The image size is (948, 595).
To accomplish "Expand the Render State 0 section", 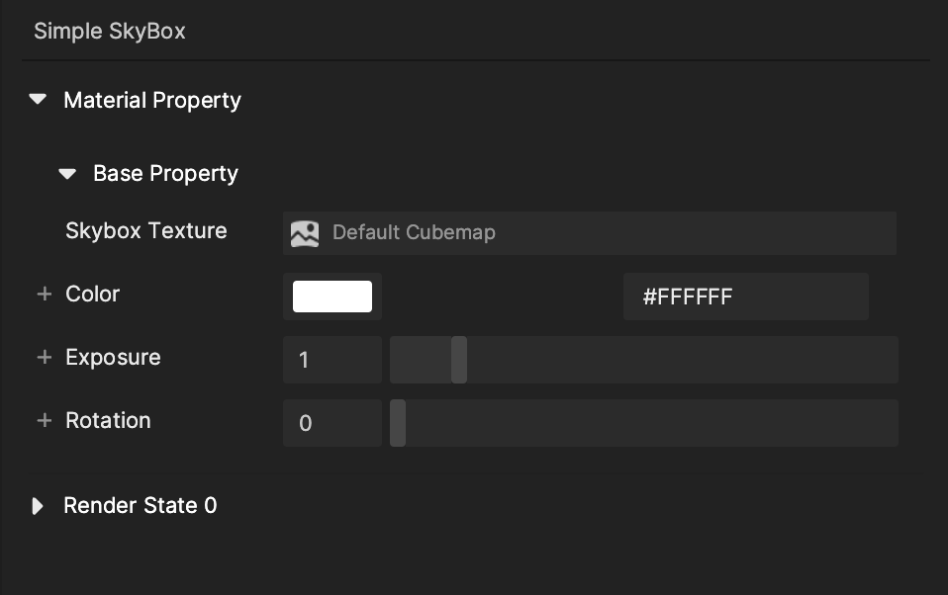I will (38, 505).
